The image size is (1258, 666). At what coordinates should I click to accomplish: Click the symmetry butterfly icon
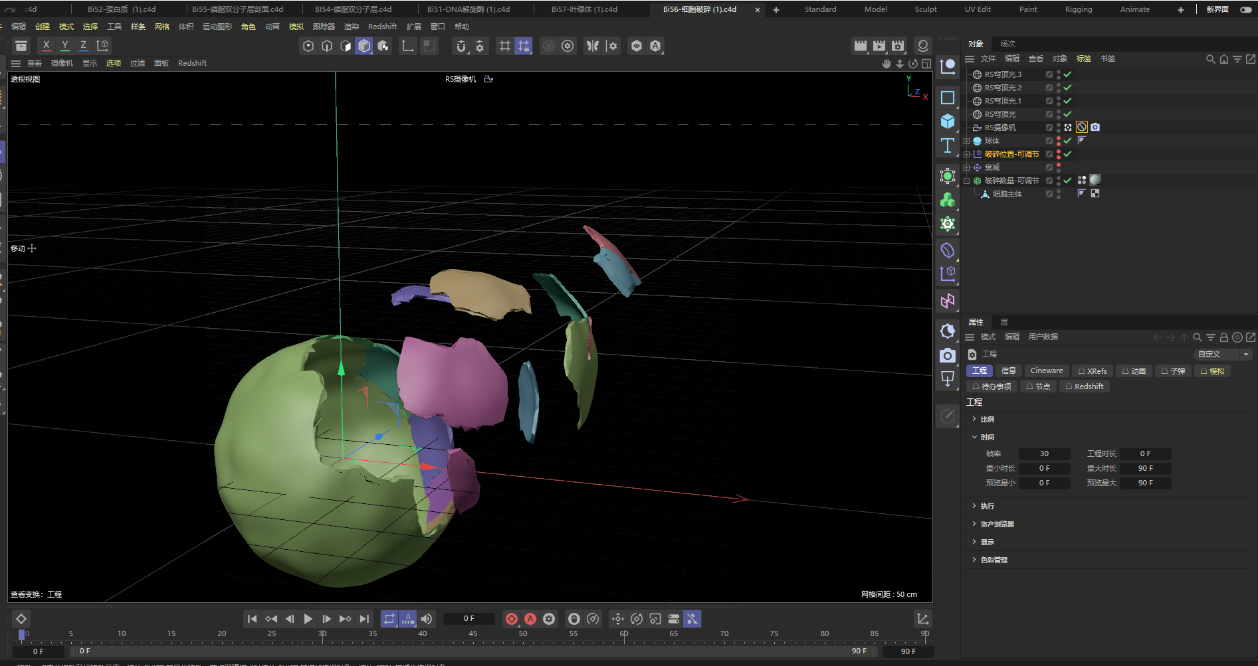[x=593, y=46]
